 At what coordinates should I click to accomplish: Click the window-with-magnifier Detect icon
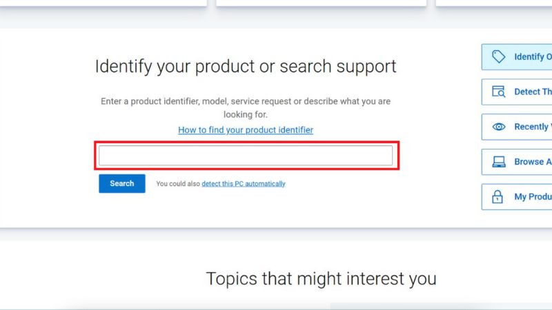click(x=498, y=92)
